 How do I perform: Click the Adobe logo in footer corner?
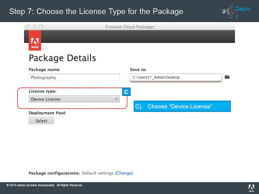coord(251,188)
